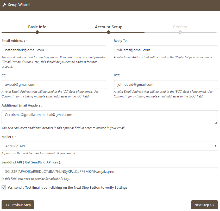The height and width of the screenshot is (211, 220).
Task: Uncheck the send Test Email checkbox
Action: pyautogui.click(x=4, y=187)
